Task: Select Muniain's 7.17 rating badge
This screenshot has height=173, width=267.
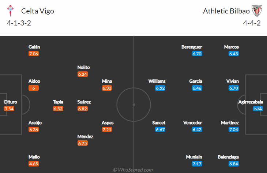Action: click(x=197, y=164)
